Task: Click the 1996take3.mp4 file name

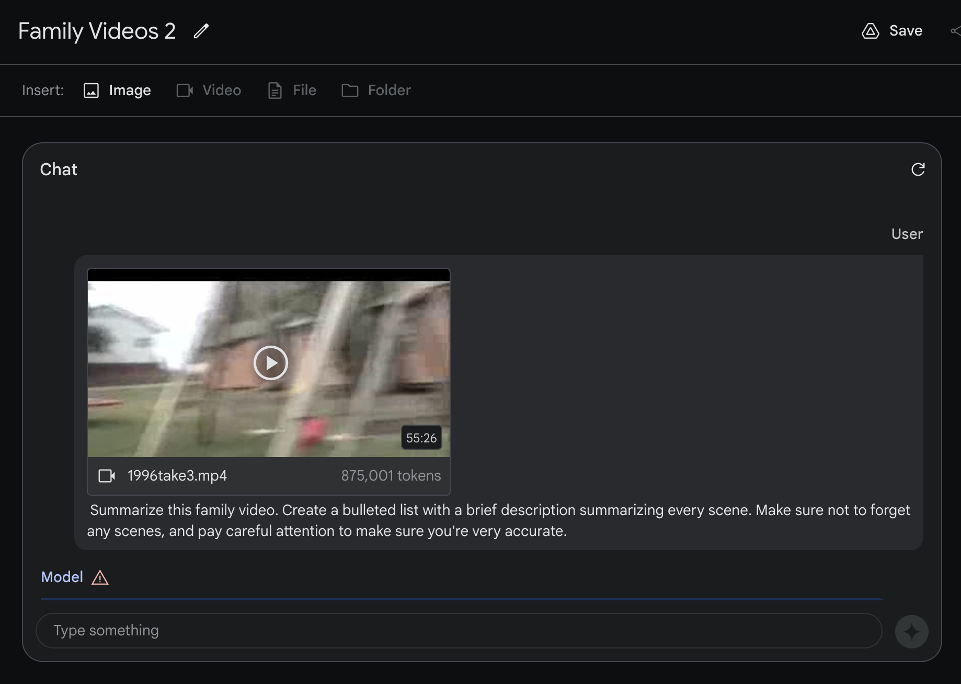Action: point(177,476)
